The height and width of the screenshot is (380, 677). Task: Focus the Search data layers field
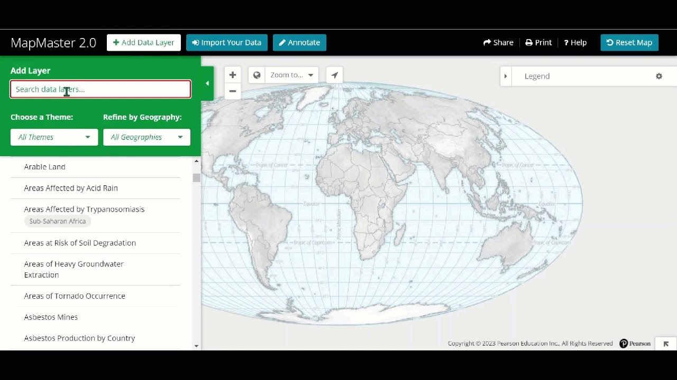coord(100,89)
